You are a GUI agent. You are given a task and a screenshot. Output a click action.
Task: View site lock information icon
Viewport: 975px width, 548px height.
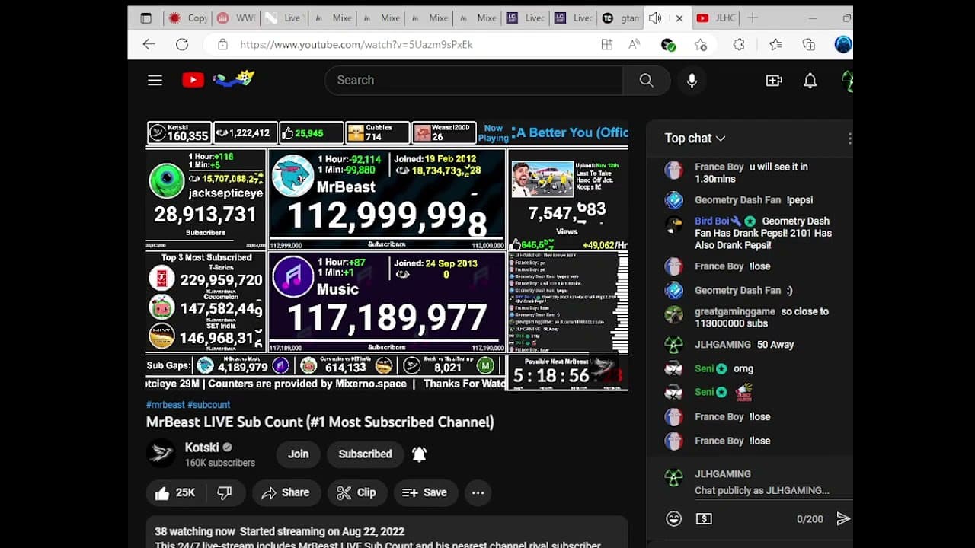click(222, 45)
